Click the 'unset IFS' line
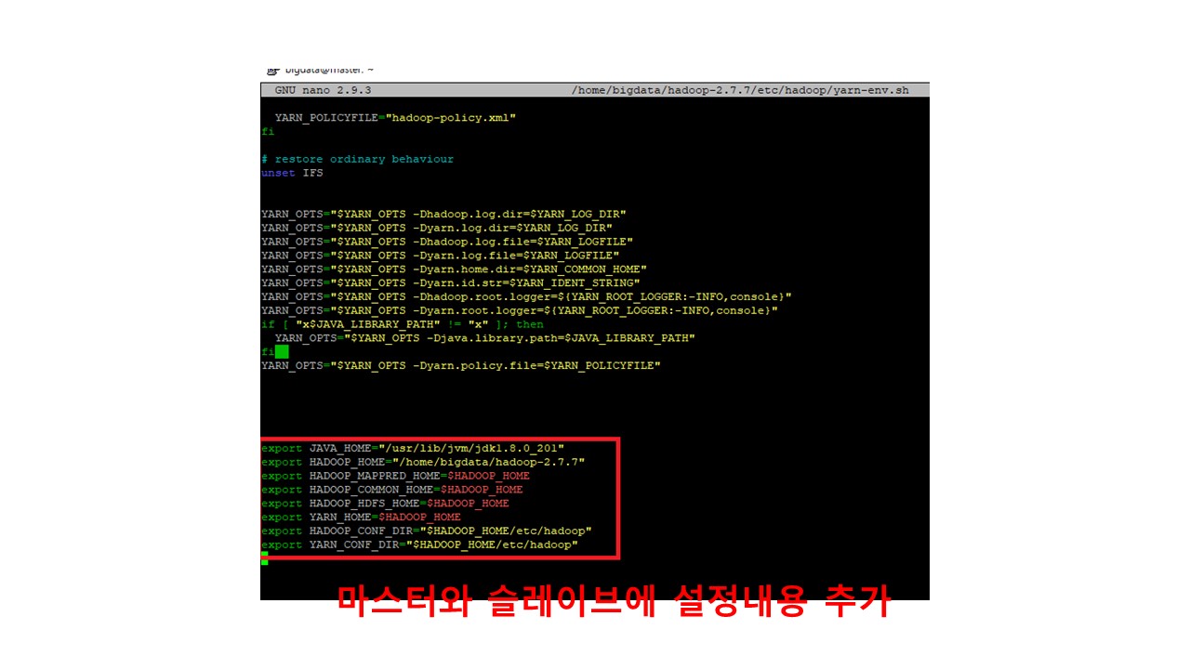Image resolution: width=1190 pixels, height=669 pixels. click(292, 173)
